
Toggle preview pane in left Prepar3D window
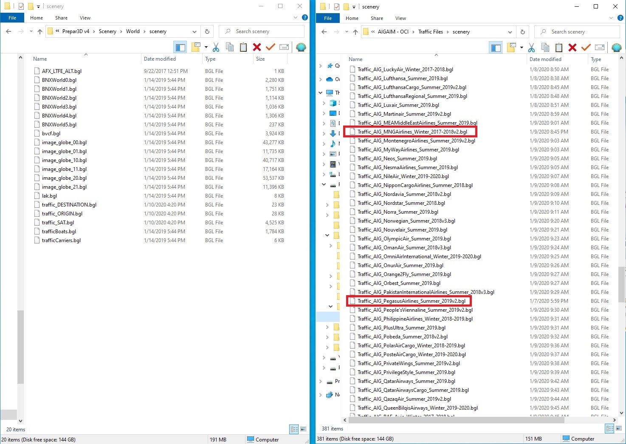tap(180, 47)
